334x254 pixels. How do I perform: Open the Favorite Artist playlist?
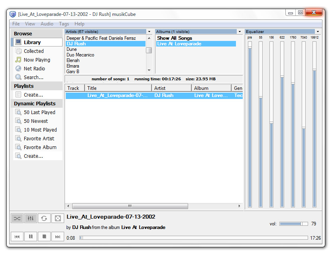tap(38, 138)
